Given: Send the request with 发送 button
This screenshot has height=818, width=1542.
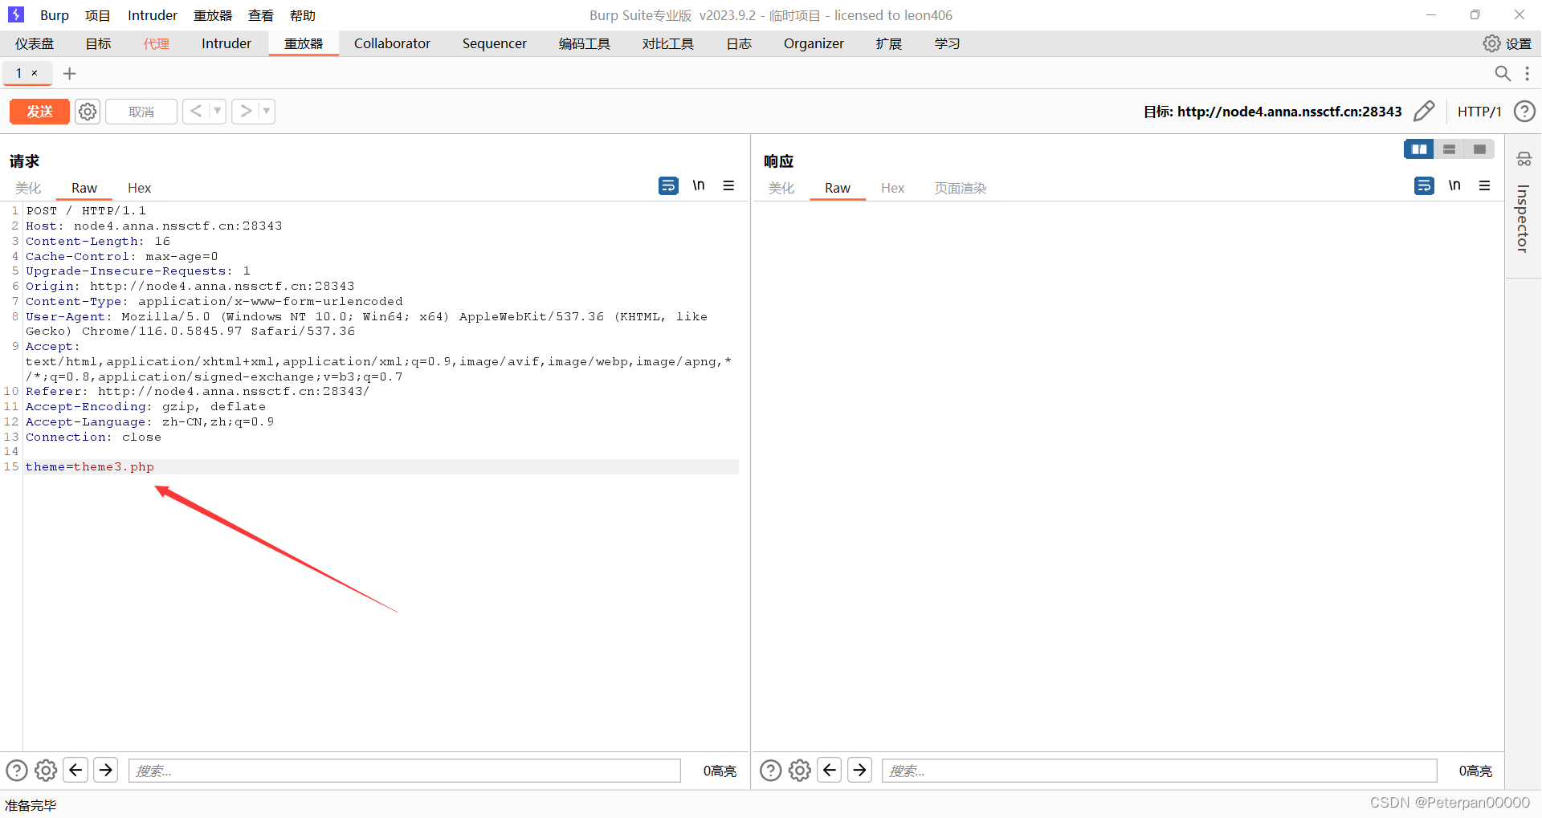Looking at the screenshot, I should [x=39, y=112].
